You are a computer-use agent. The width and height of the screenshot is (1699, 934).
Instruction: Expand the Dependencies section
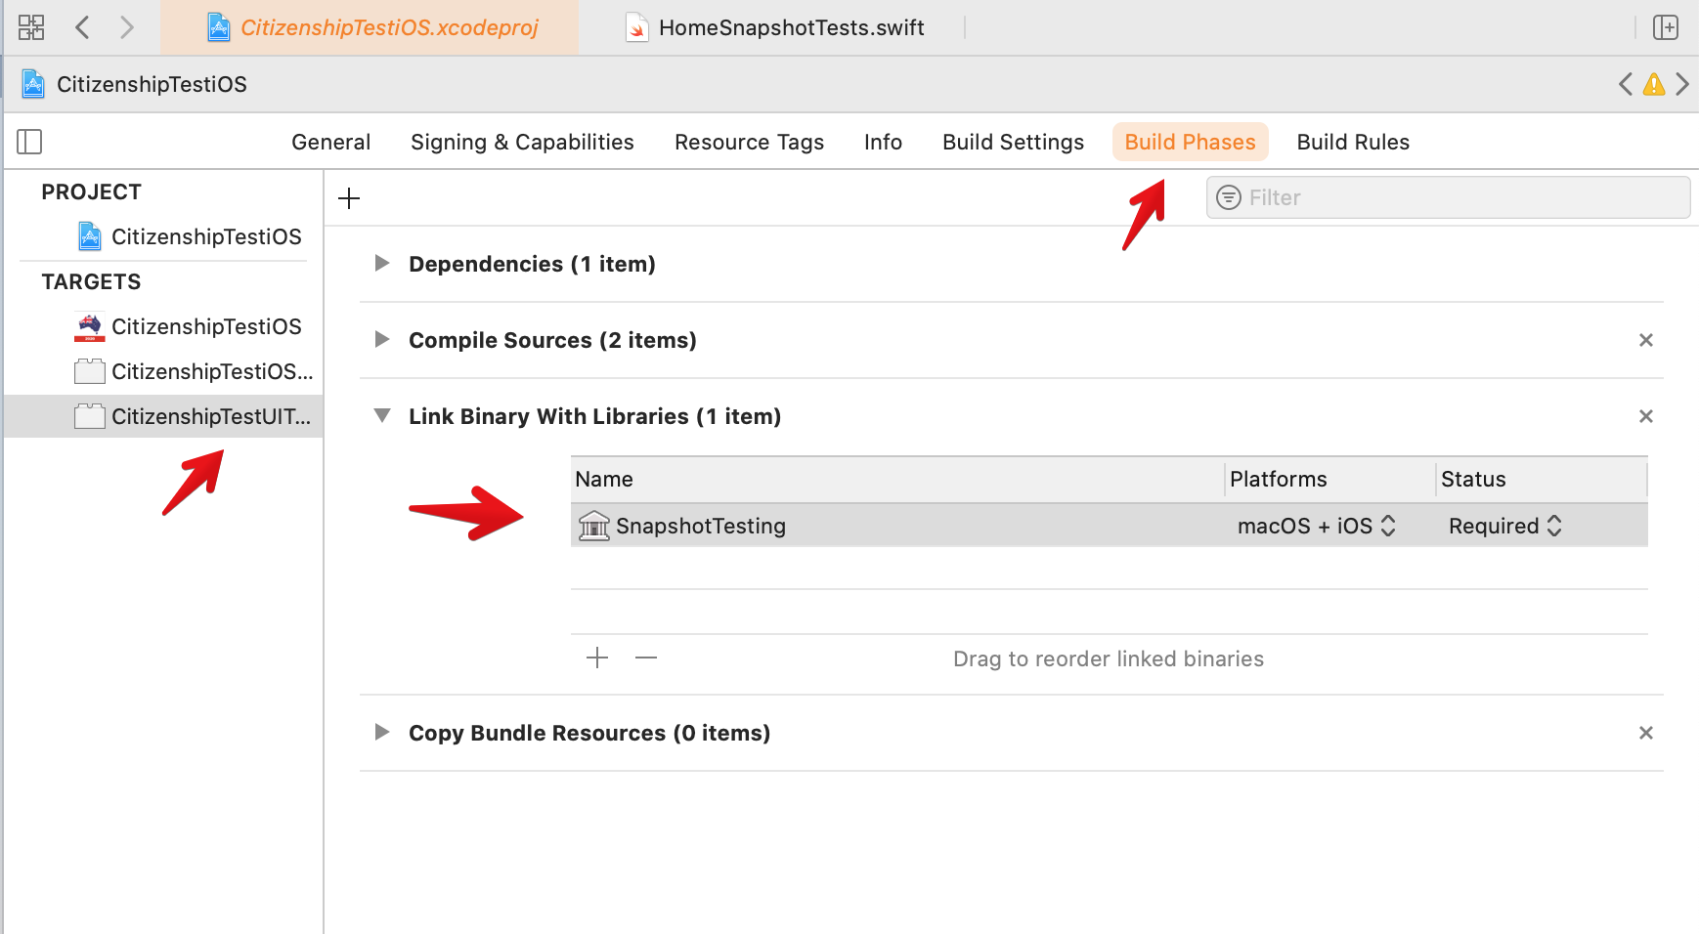coord(382,263)
